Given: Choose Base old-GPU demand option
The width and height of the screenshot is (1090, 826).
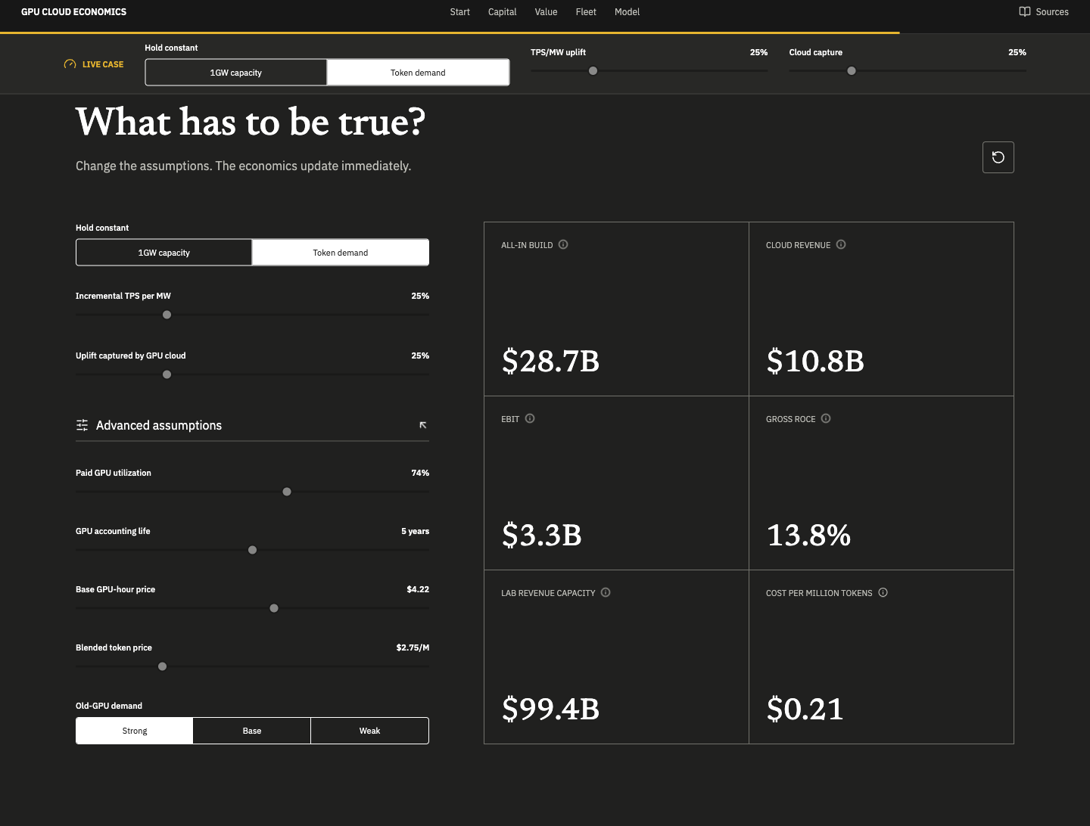Looking at the screenshot, I should (x=252, y=731).
